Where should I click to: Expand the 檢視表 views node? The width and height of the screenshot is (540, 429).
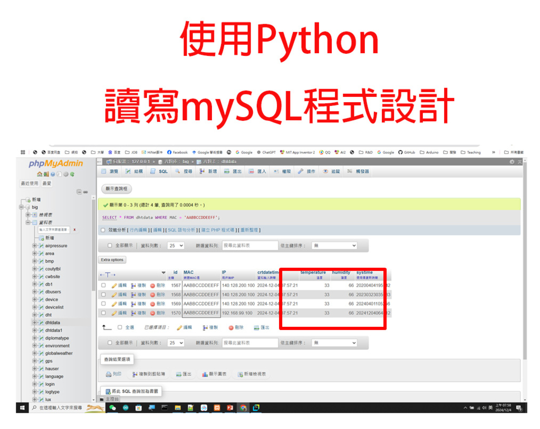28,215
